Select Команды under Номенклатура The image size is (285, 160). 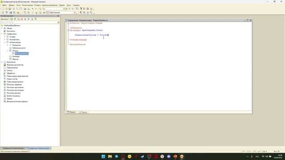pyautogui.click(x=16, y=56)
